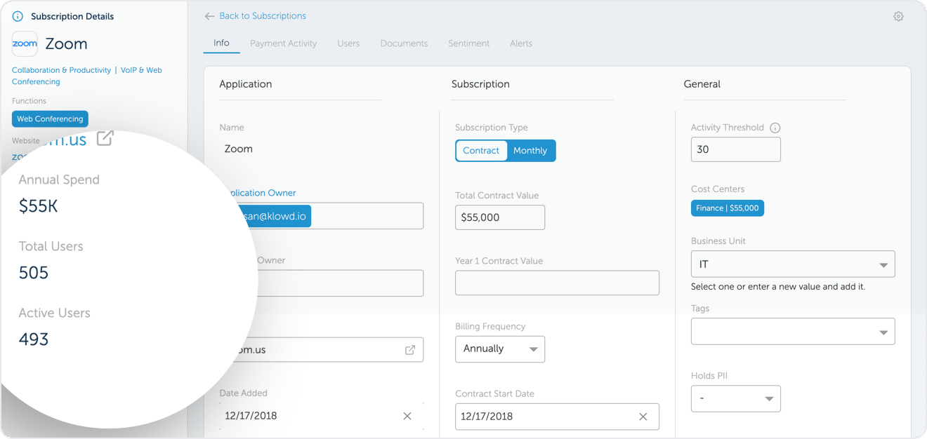
Task: Open the Tags dropdown
Action: click(793, 332)
